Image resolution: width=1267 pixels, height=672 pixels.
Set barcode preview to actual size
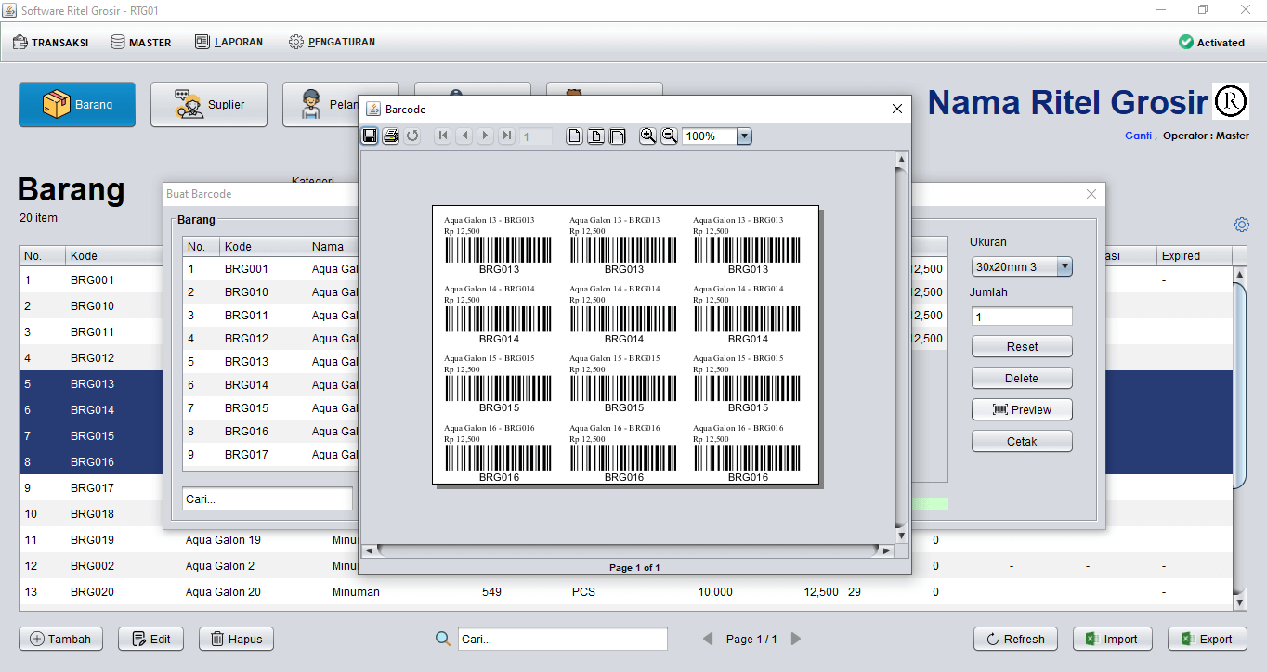point(575,136)
